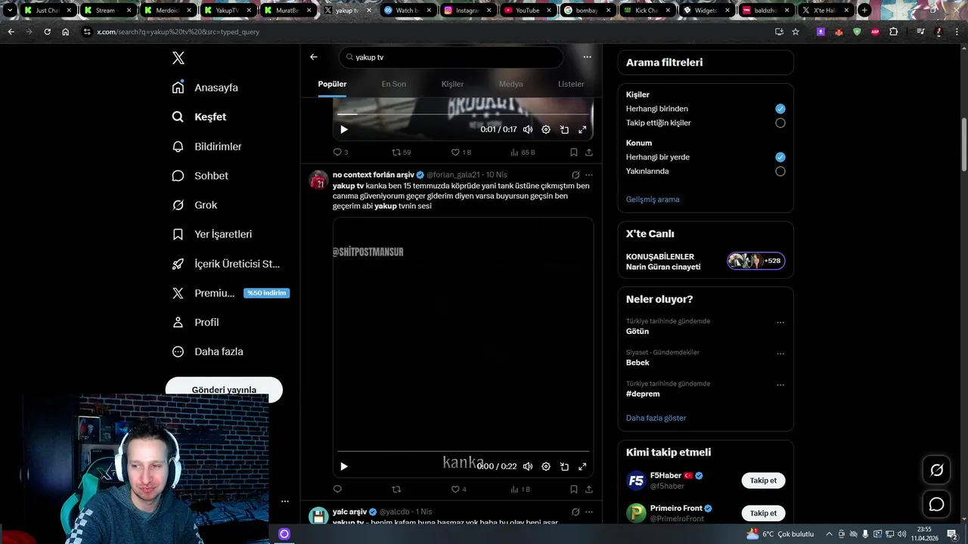The width and height of the screenshot is (968, 544).
Task: Mute the 0:17 video
Action: tap(528, 129)
